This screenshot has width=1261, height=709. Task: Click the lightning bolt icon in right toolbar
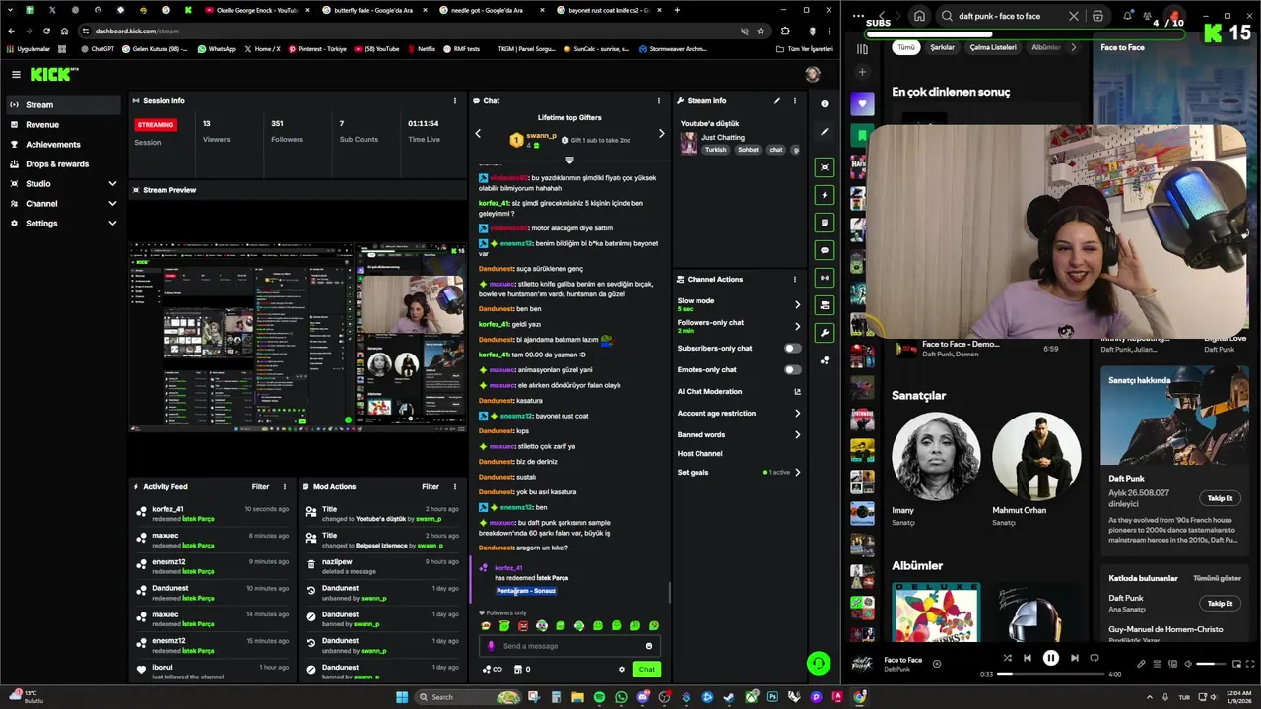(825, 195)
